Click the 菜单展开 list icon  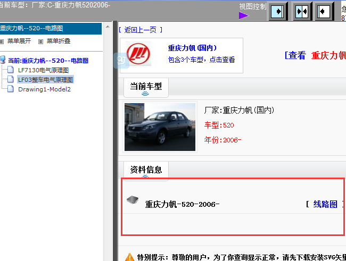click(2, 41)
